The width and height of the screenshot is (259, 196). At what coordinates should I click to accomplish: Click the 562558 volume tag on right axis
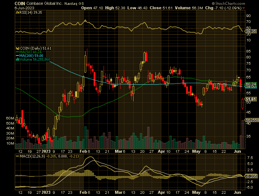(x=252, y=120)
